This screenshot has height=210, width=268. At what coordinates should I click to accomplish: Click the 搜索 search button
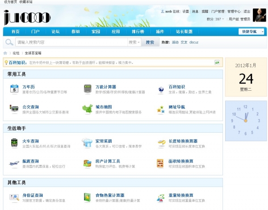[x=150, y=42]
